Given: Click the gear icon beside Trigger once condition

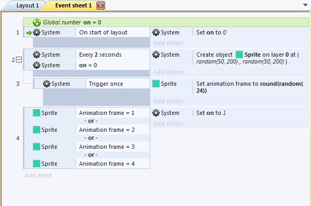Looking at the screenshot, I should click(x=47, y=84).
